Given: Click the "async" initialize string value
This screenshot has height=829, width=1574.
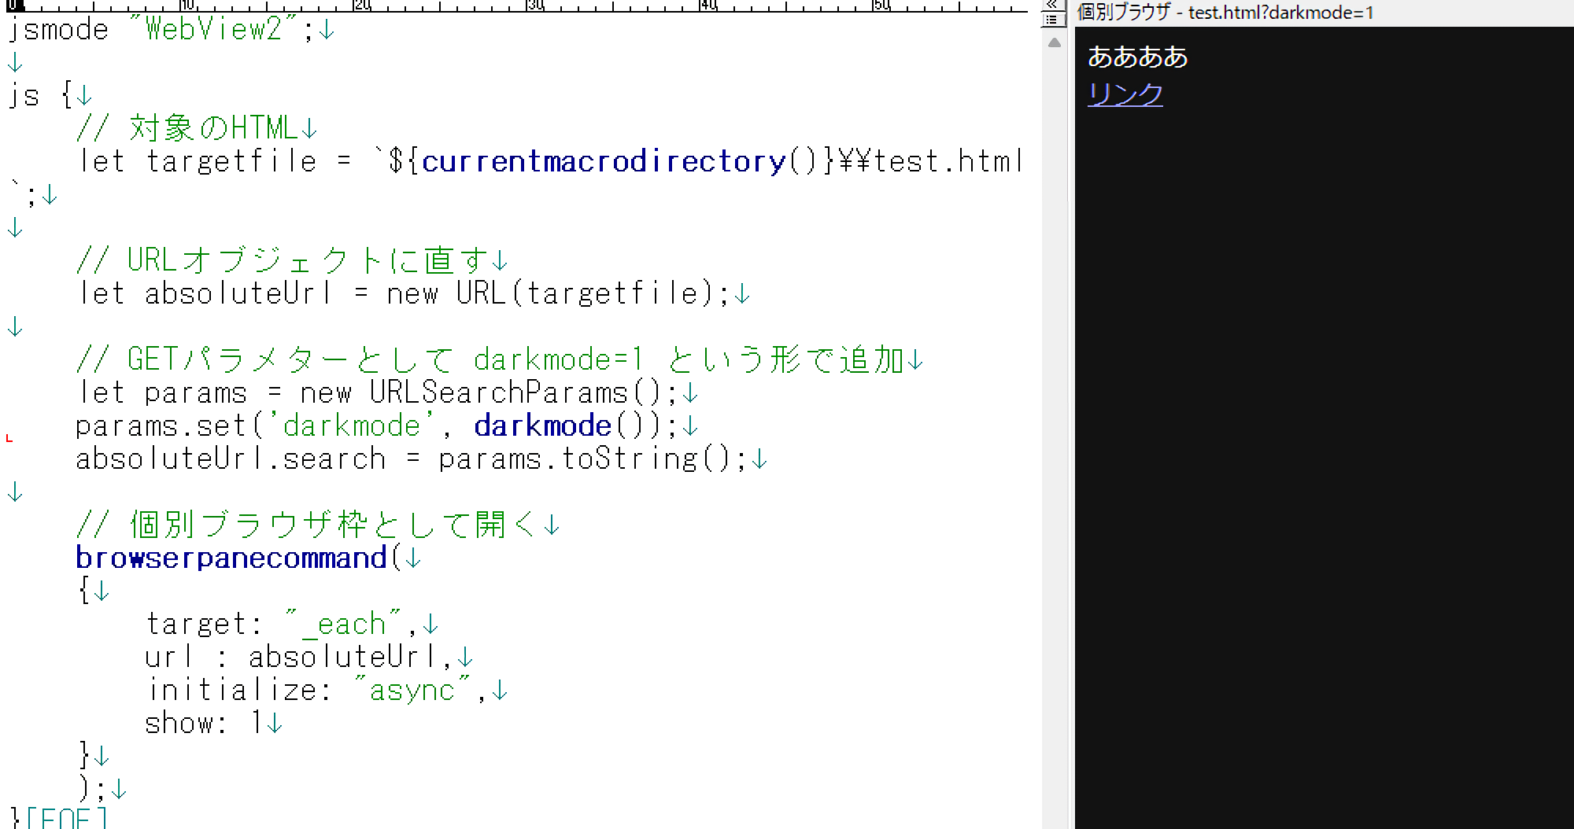Looking at the screenshot, I should click(x=412, y=690).
